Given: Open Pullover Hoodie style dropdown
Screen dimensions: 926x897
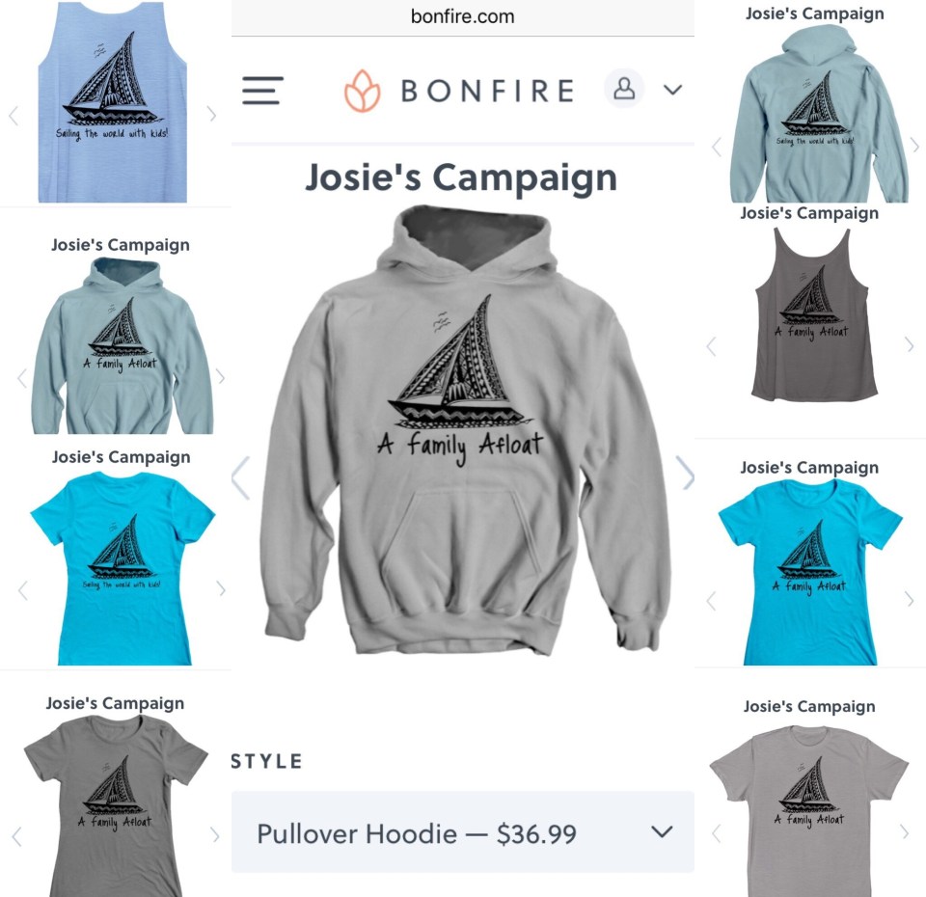Looking at the screenshot, I should 462,832.
